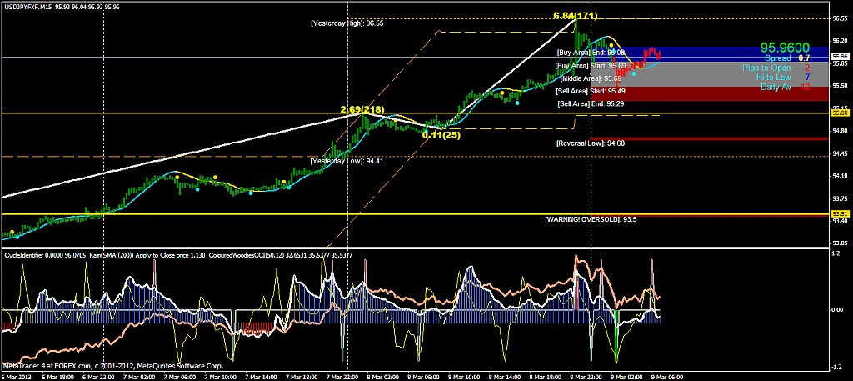Click the 94.10 price axis value
This screenshot has height=381, width=853.
840,176
